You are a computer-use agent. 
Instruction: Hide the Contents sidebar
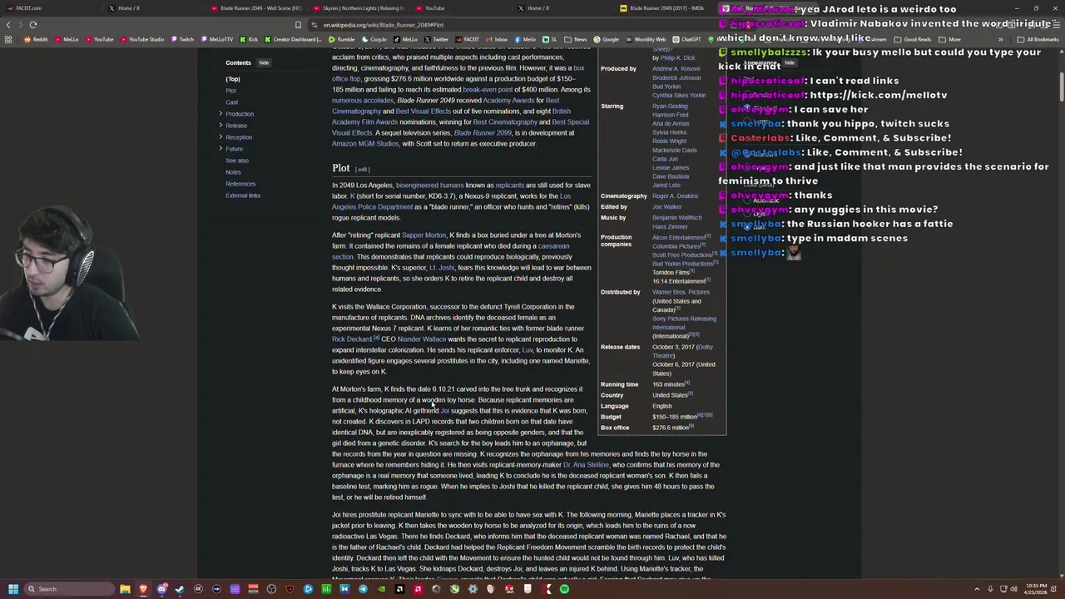pyautogui.click(x=264, y=62)
